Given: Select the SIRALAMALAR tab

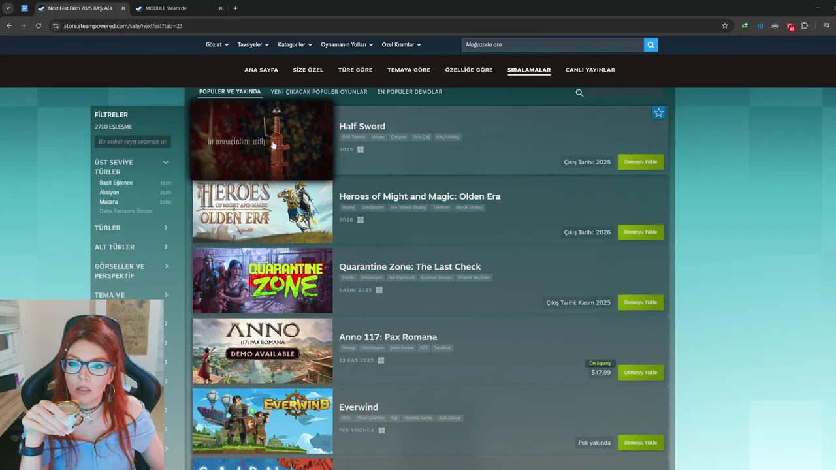Looking at the screenshot, I should (x=529, y=70).
